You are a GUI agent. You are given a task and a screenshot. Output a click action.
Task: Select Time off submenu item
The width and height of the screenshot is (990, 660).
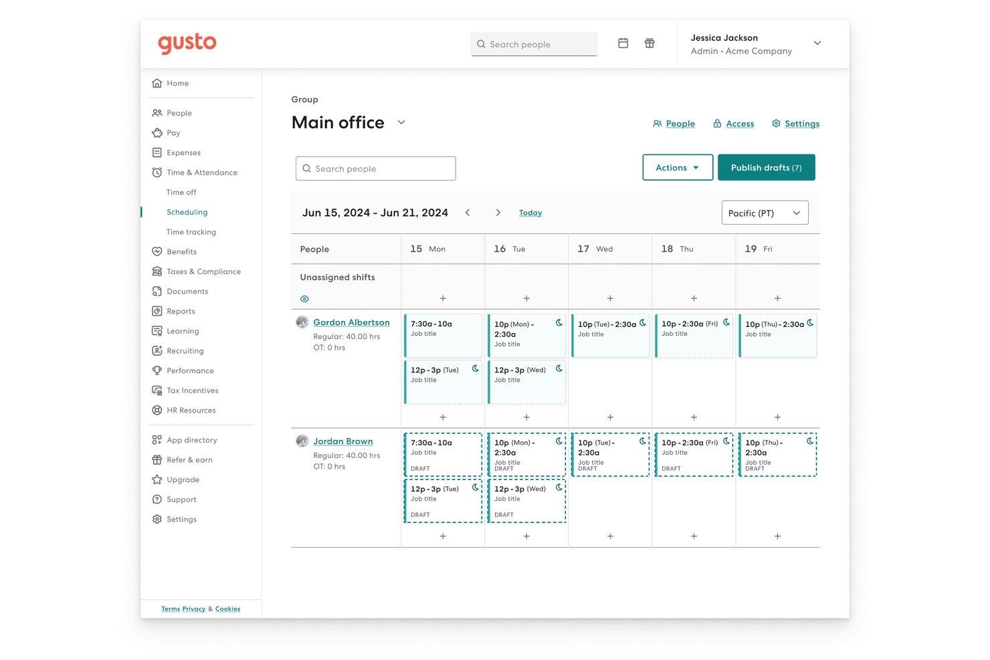pyautogui.click(x=181, y=193)
